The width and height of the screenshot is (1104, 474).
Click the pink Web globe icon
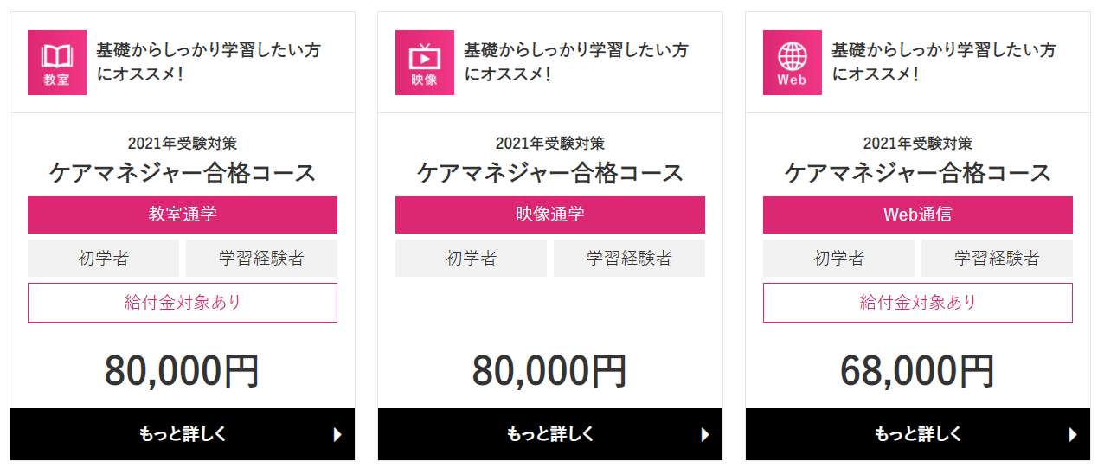[x=793, y=62]
